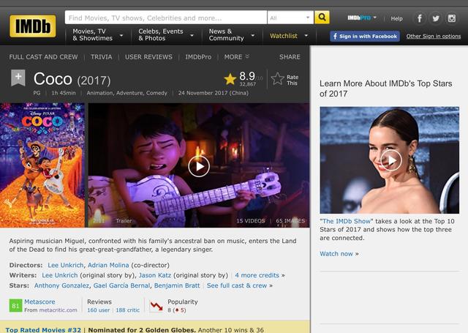Click the Animation, Adventure, Comedy genres text
This screenshot has height=333, width=468.
pyautogui.click(x=127, y=93)
